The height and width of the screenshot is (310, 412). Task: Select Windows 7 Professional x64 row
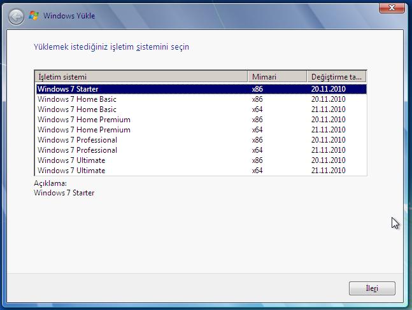pos(201,150)
